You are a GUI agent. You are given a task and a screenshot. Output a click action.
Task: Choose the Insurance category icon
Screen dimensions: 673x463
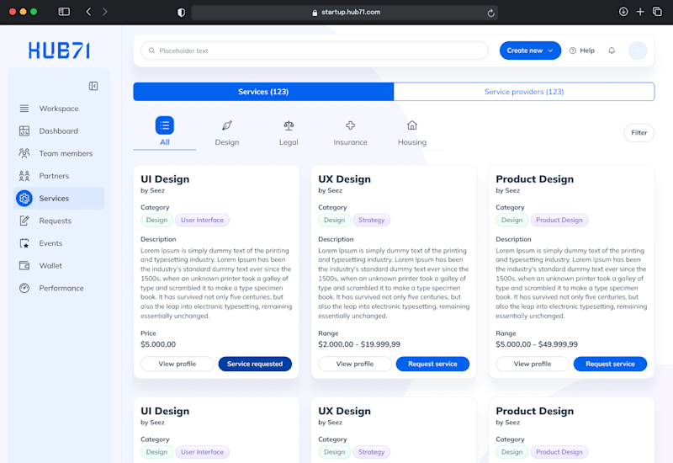[x=350, y=125]
